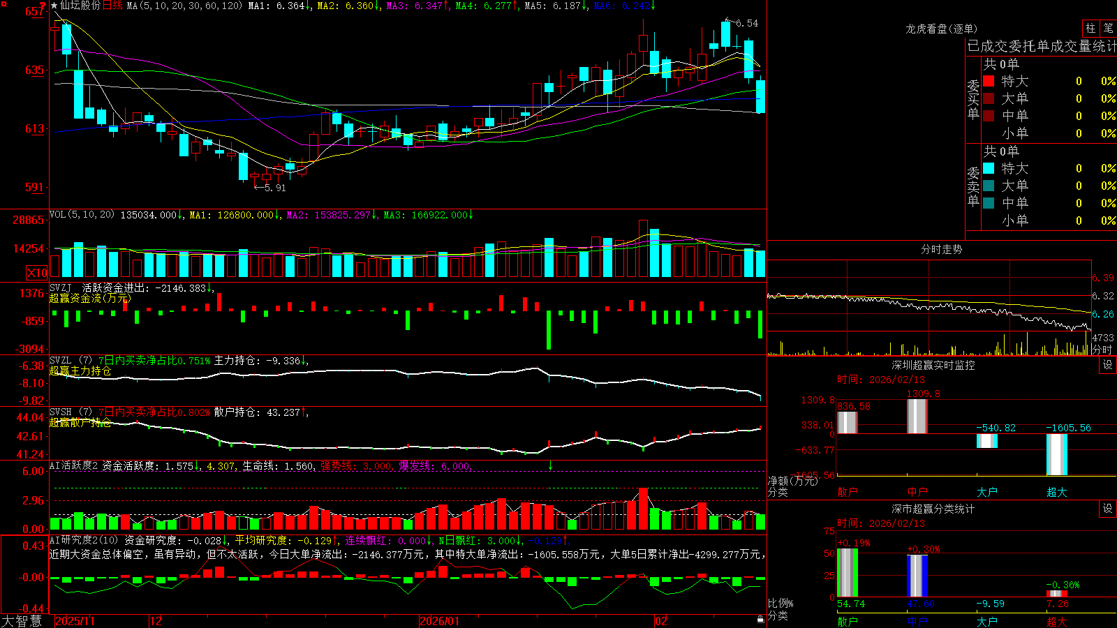Click the 强势线: 3.000 label
The height and width of the screenshot is (628, 1117).
356,465
